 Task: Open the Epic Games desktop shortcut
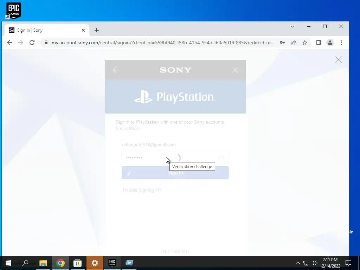[13, 11]
